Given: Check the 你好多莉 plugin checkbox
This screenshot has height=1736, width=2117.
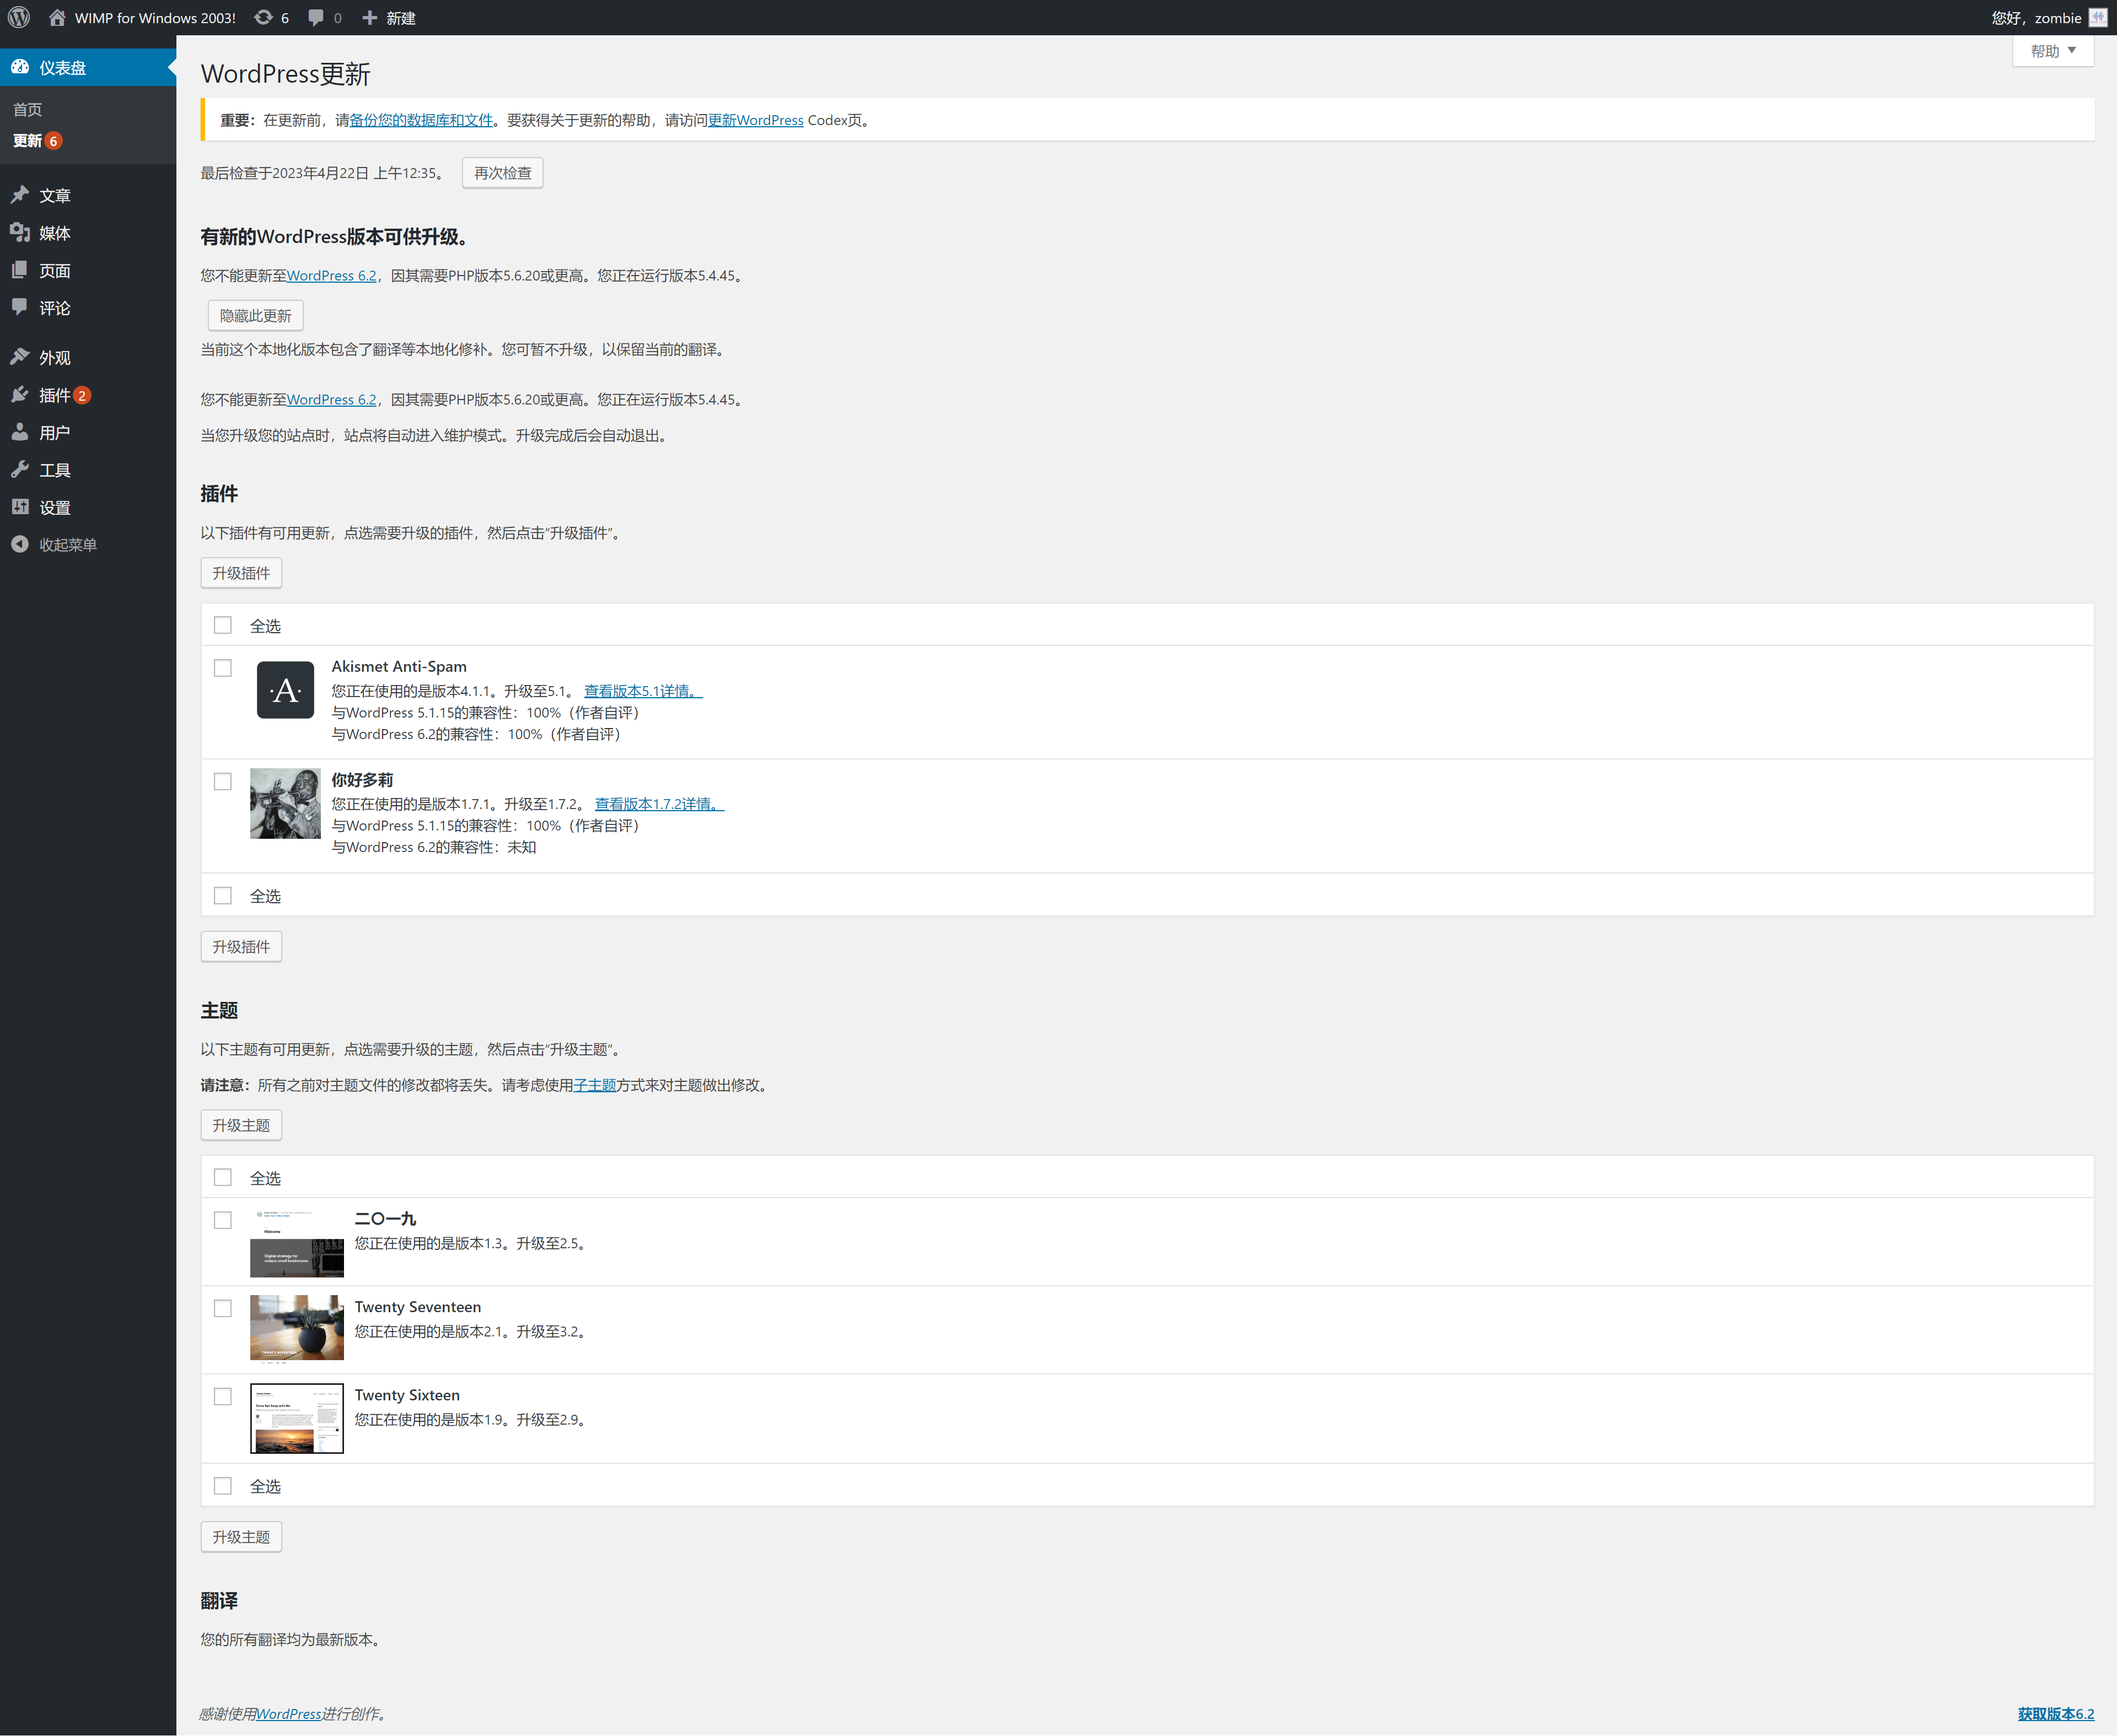Looking at the screenshot, I should point(223,781).
